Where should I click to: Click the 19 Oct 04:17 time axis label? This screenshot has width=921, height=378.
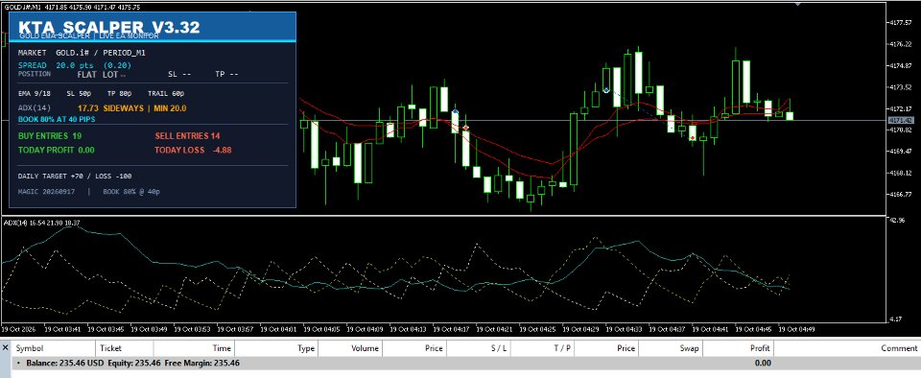pyautogui.click(x=453, y=329)
